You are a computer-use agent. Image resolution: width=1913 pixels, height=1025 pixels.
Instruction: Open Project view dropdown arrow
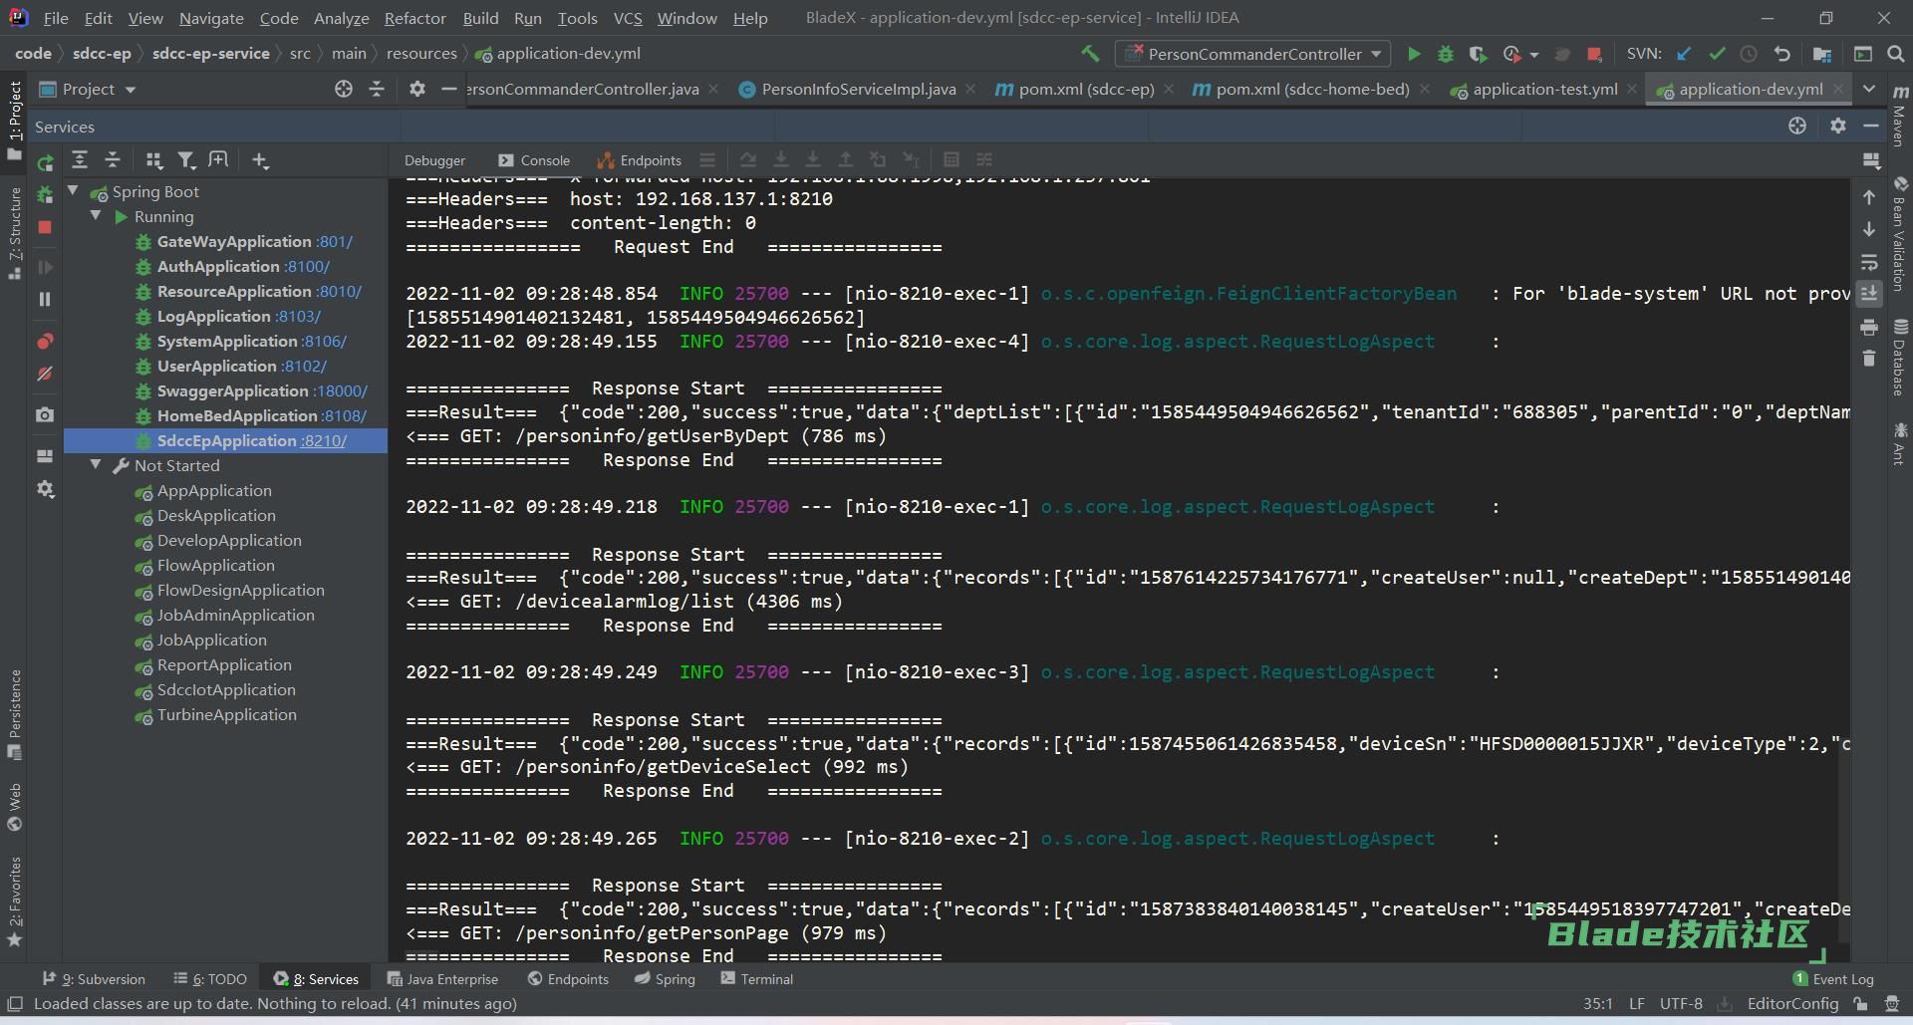[x=131, y=90]
